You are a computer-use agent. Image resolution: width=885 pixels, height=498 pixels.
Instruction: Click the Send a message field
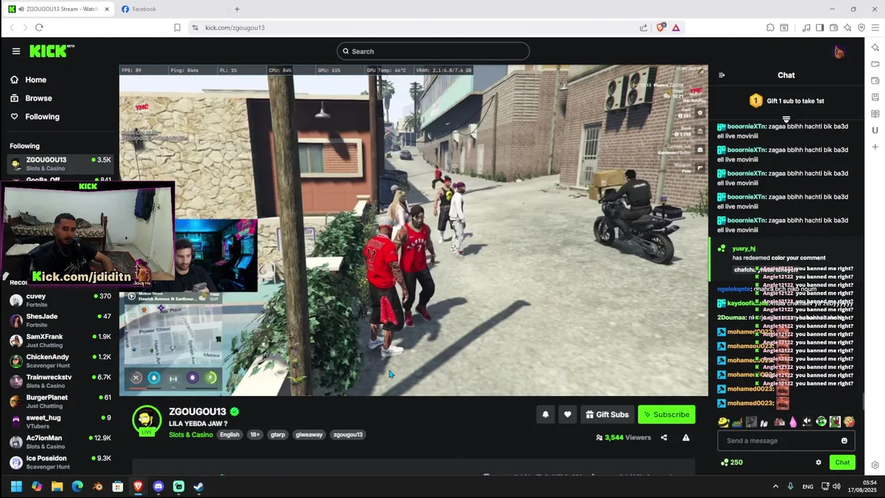click(785, 441)
